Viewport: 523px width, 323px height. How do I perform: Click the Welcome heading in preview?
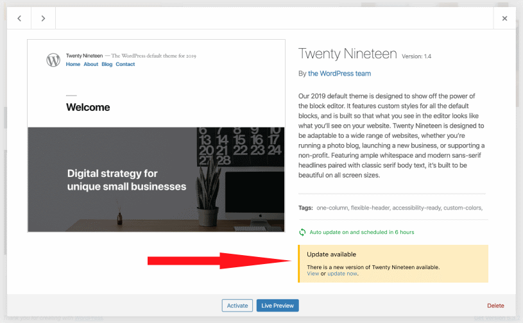click(x=88, y=107)
